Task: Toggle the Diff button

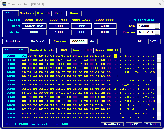Action: pos(134,124)
